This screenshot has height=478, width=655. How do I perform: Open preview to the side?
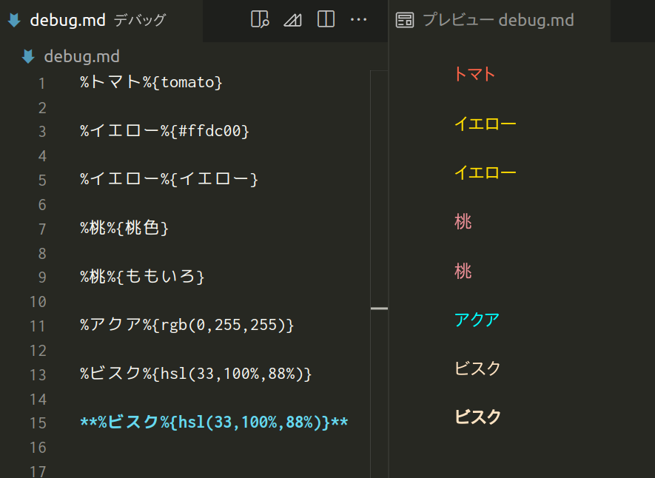260,20
